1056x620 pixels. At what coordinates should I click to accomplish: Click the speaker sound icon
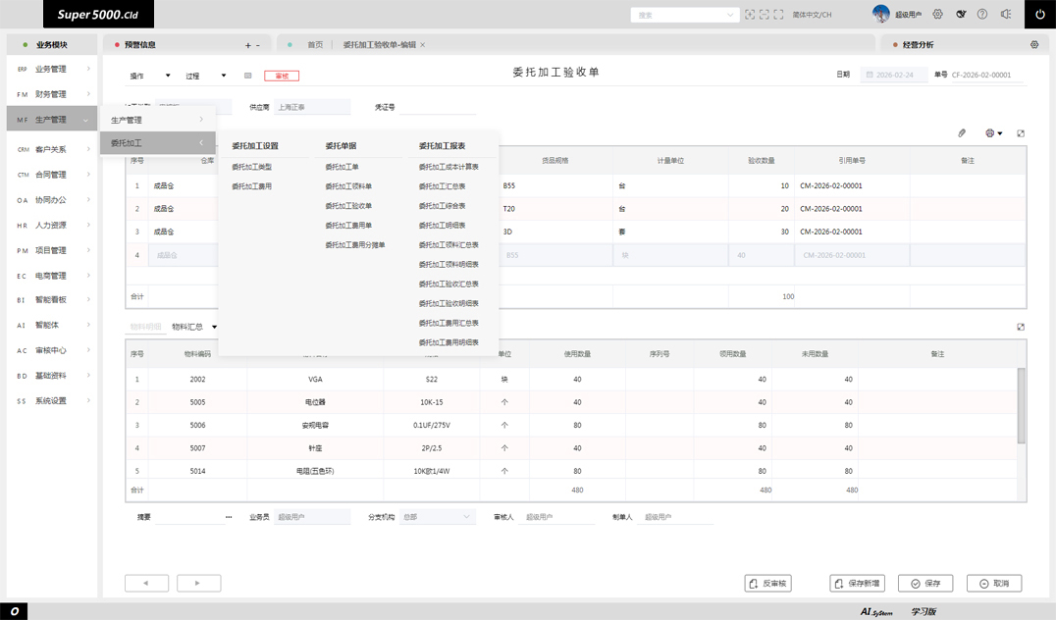tap(1006, 14)
